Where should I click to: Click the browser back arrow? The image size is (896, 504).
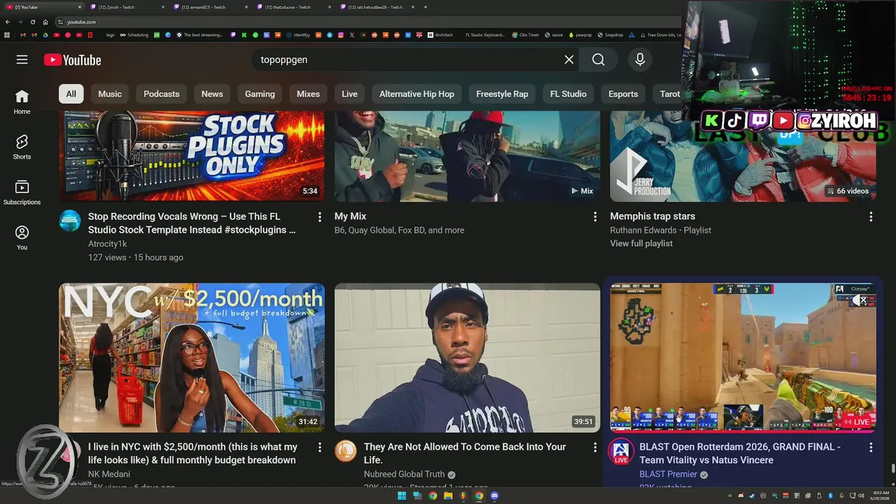8,22
